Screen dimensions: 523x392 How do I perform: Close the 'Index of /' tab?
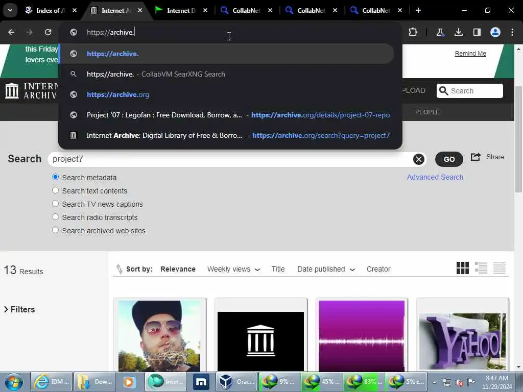tap(75, 10)
